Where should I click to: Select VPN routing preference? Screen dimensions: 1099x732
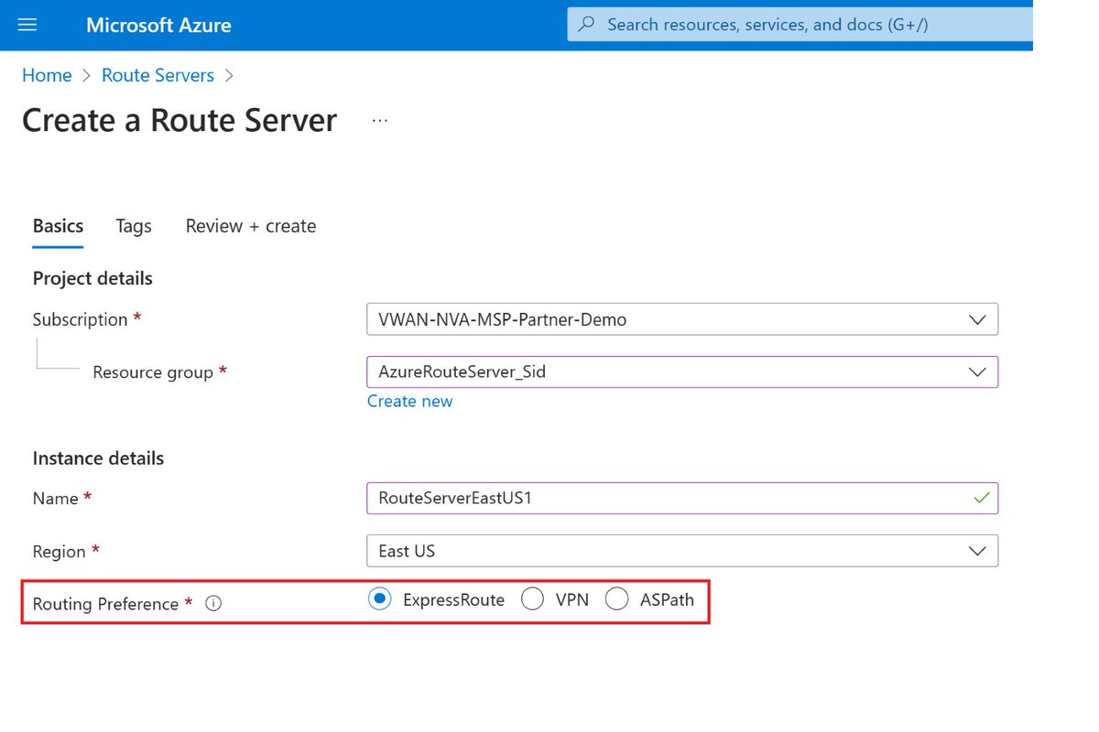pyautogui.click(x=532, y=599)
